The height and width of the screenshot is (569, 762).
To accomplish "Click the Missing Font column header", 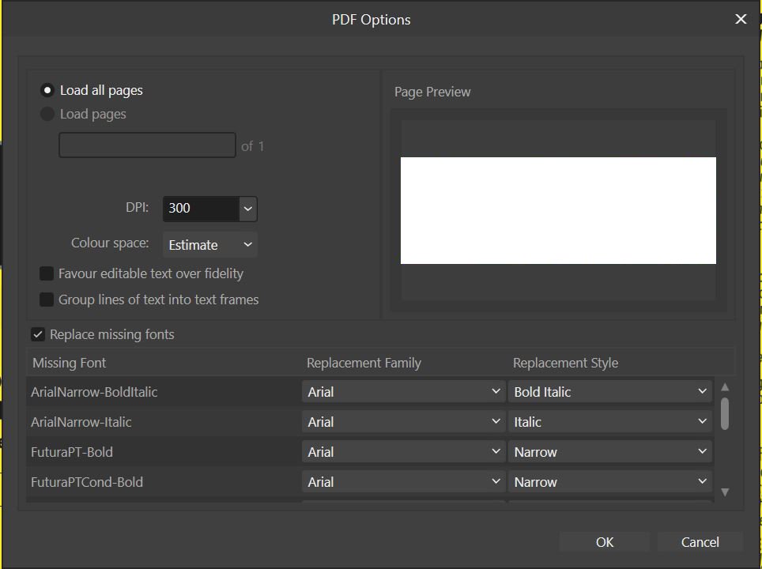I will (x=69, y=363).
